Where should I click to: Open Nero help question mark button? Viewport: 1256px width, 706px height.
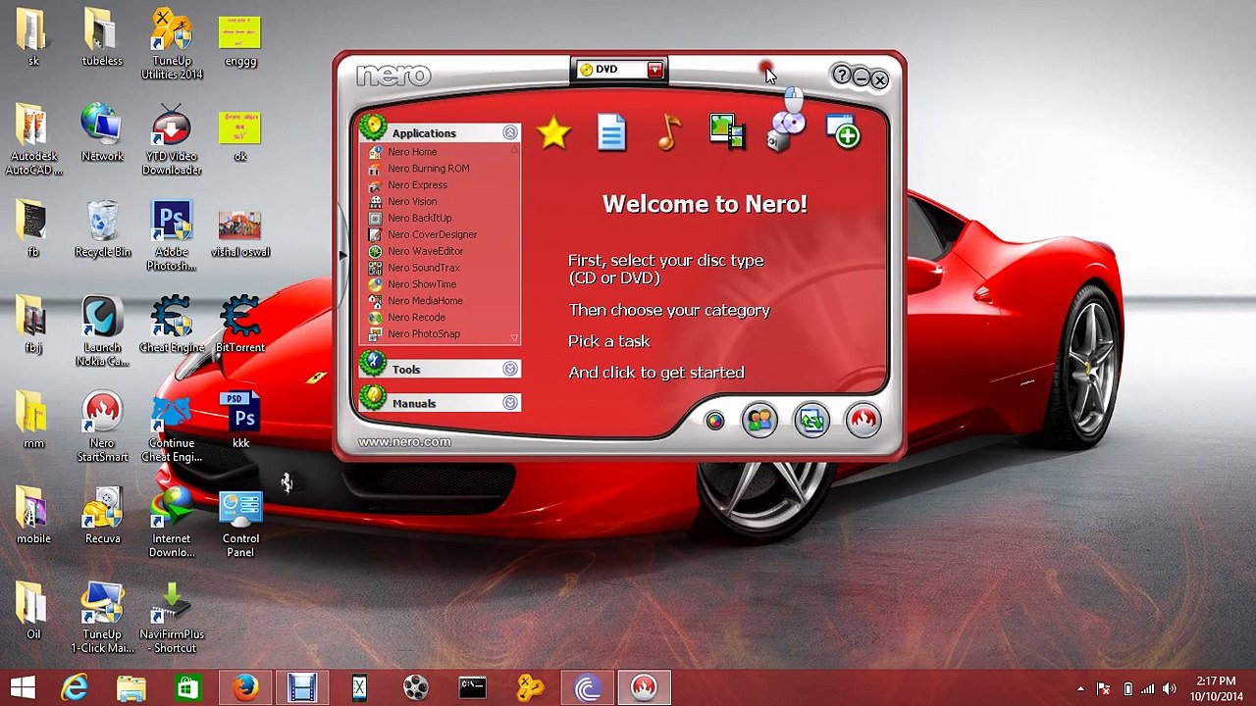(841, 76)
